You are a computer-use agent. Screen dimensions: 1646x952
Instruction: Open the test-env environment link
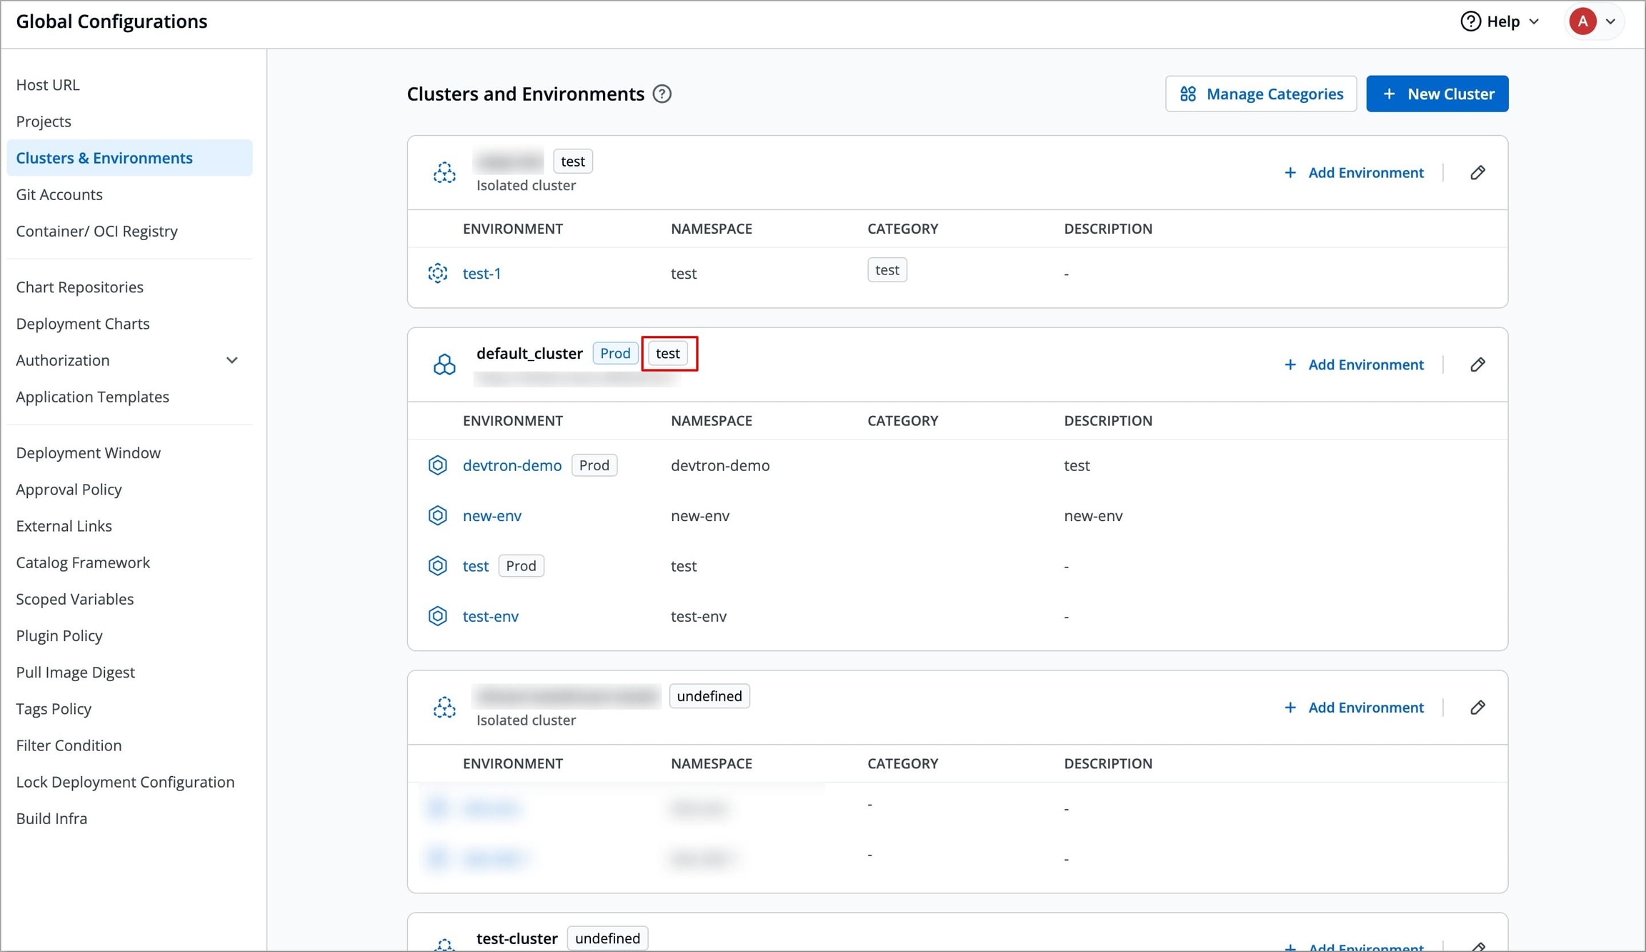pos(490,616)
